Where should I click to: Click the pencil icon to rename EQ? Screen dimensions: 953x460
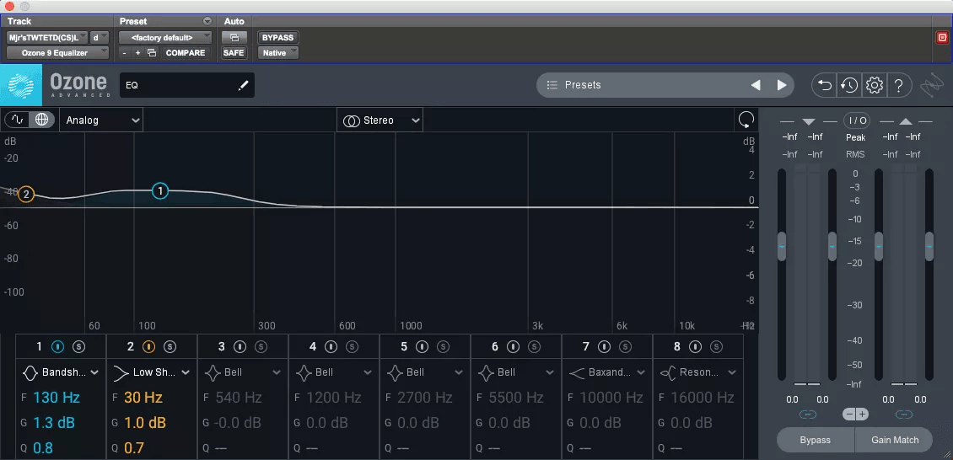244,86
